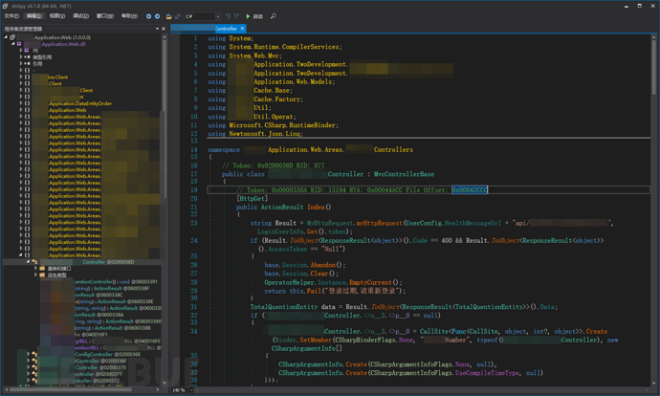Open the 文件(F) menu

point(11,16)
